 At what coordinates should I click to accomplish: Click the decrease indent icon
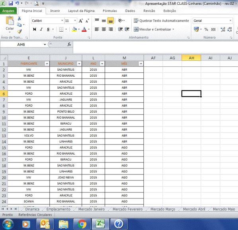point(120,29)
